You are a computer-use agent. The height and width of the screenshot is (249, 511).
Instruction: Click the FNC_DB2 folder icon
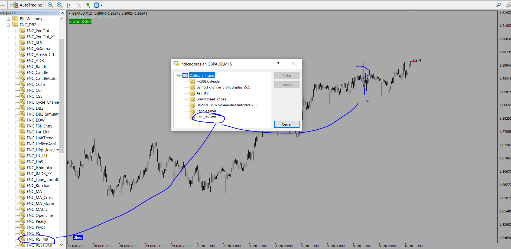(x=15, y=25)
